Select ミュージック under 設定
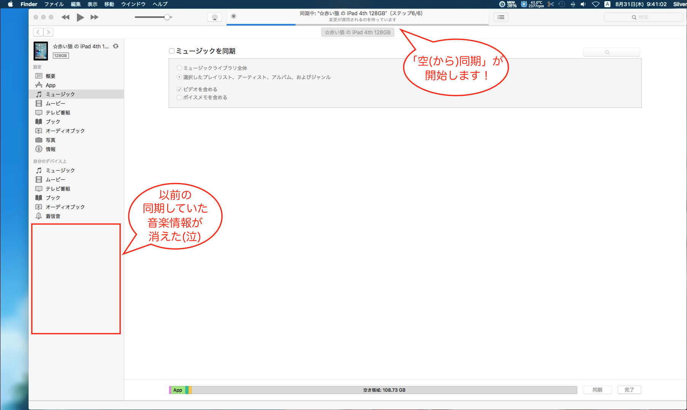Screen dimensions: 687x410 76,94
